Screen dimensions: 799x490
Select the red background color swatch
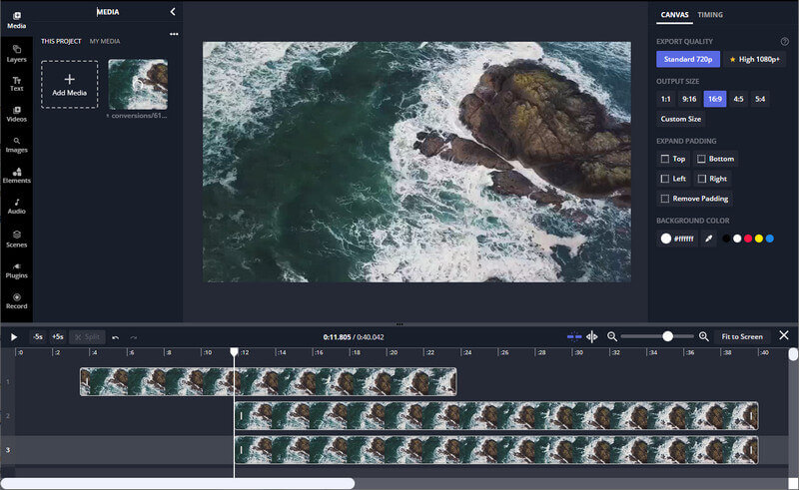coord(747,240)
